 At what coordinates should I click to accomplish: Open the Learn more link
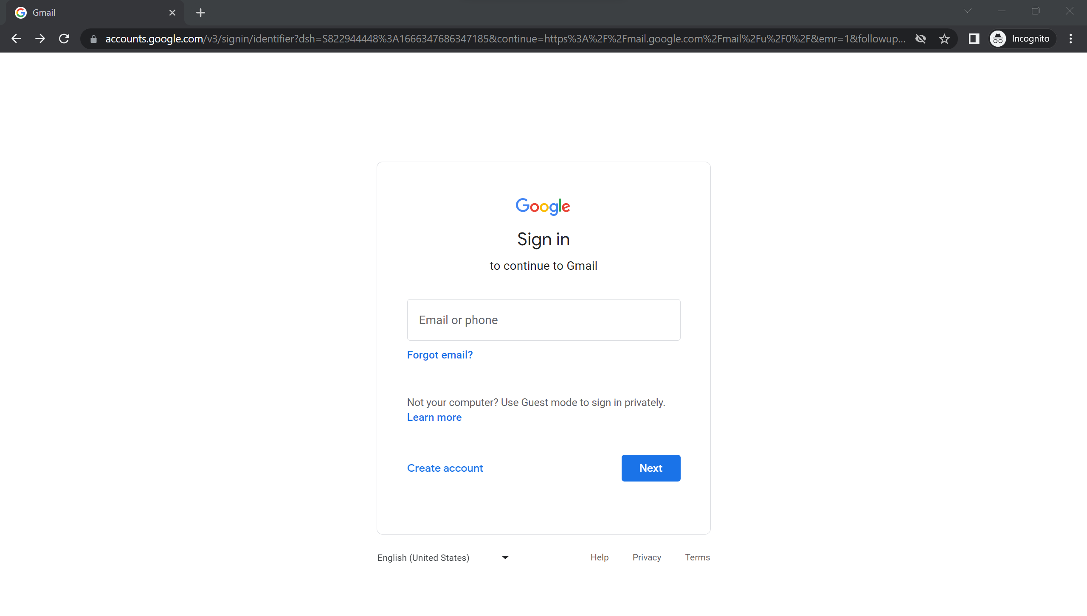point(434,417)
